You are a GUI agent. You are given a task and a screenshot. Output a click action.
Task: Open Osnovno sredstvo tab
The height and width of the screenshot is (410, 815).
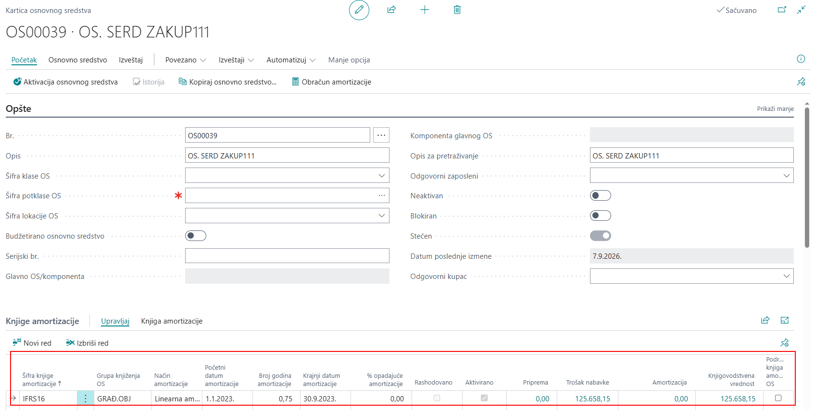78,60
